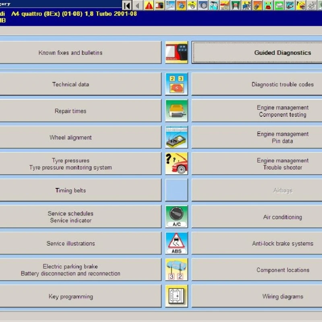
Task: Launch Guided Diagnostics
Action: tap(257, 52)
